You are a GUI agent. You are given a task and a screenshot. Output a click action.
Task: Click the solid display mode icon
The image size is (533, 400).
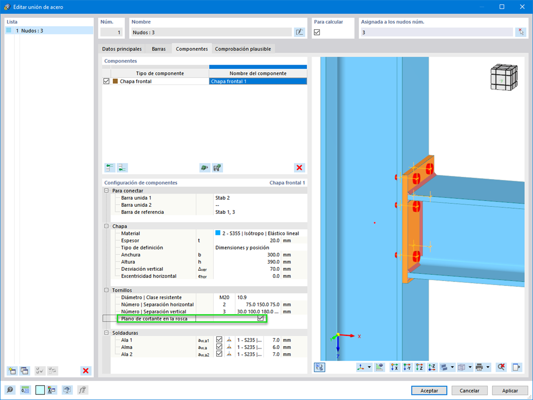pyautogui.click(x=444, y=367)
